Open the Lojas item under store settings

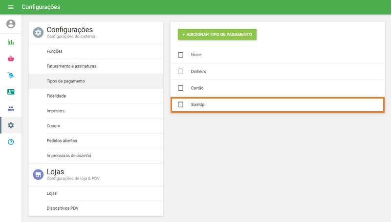coord(96,193)
